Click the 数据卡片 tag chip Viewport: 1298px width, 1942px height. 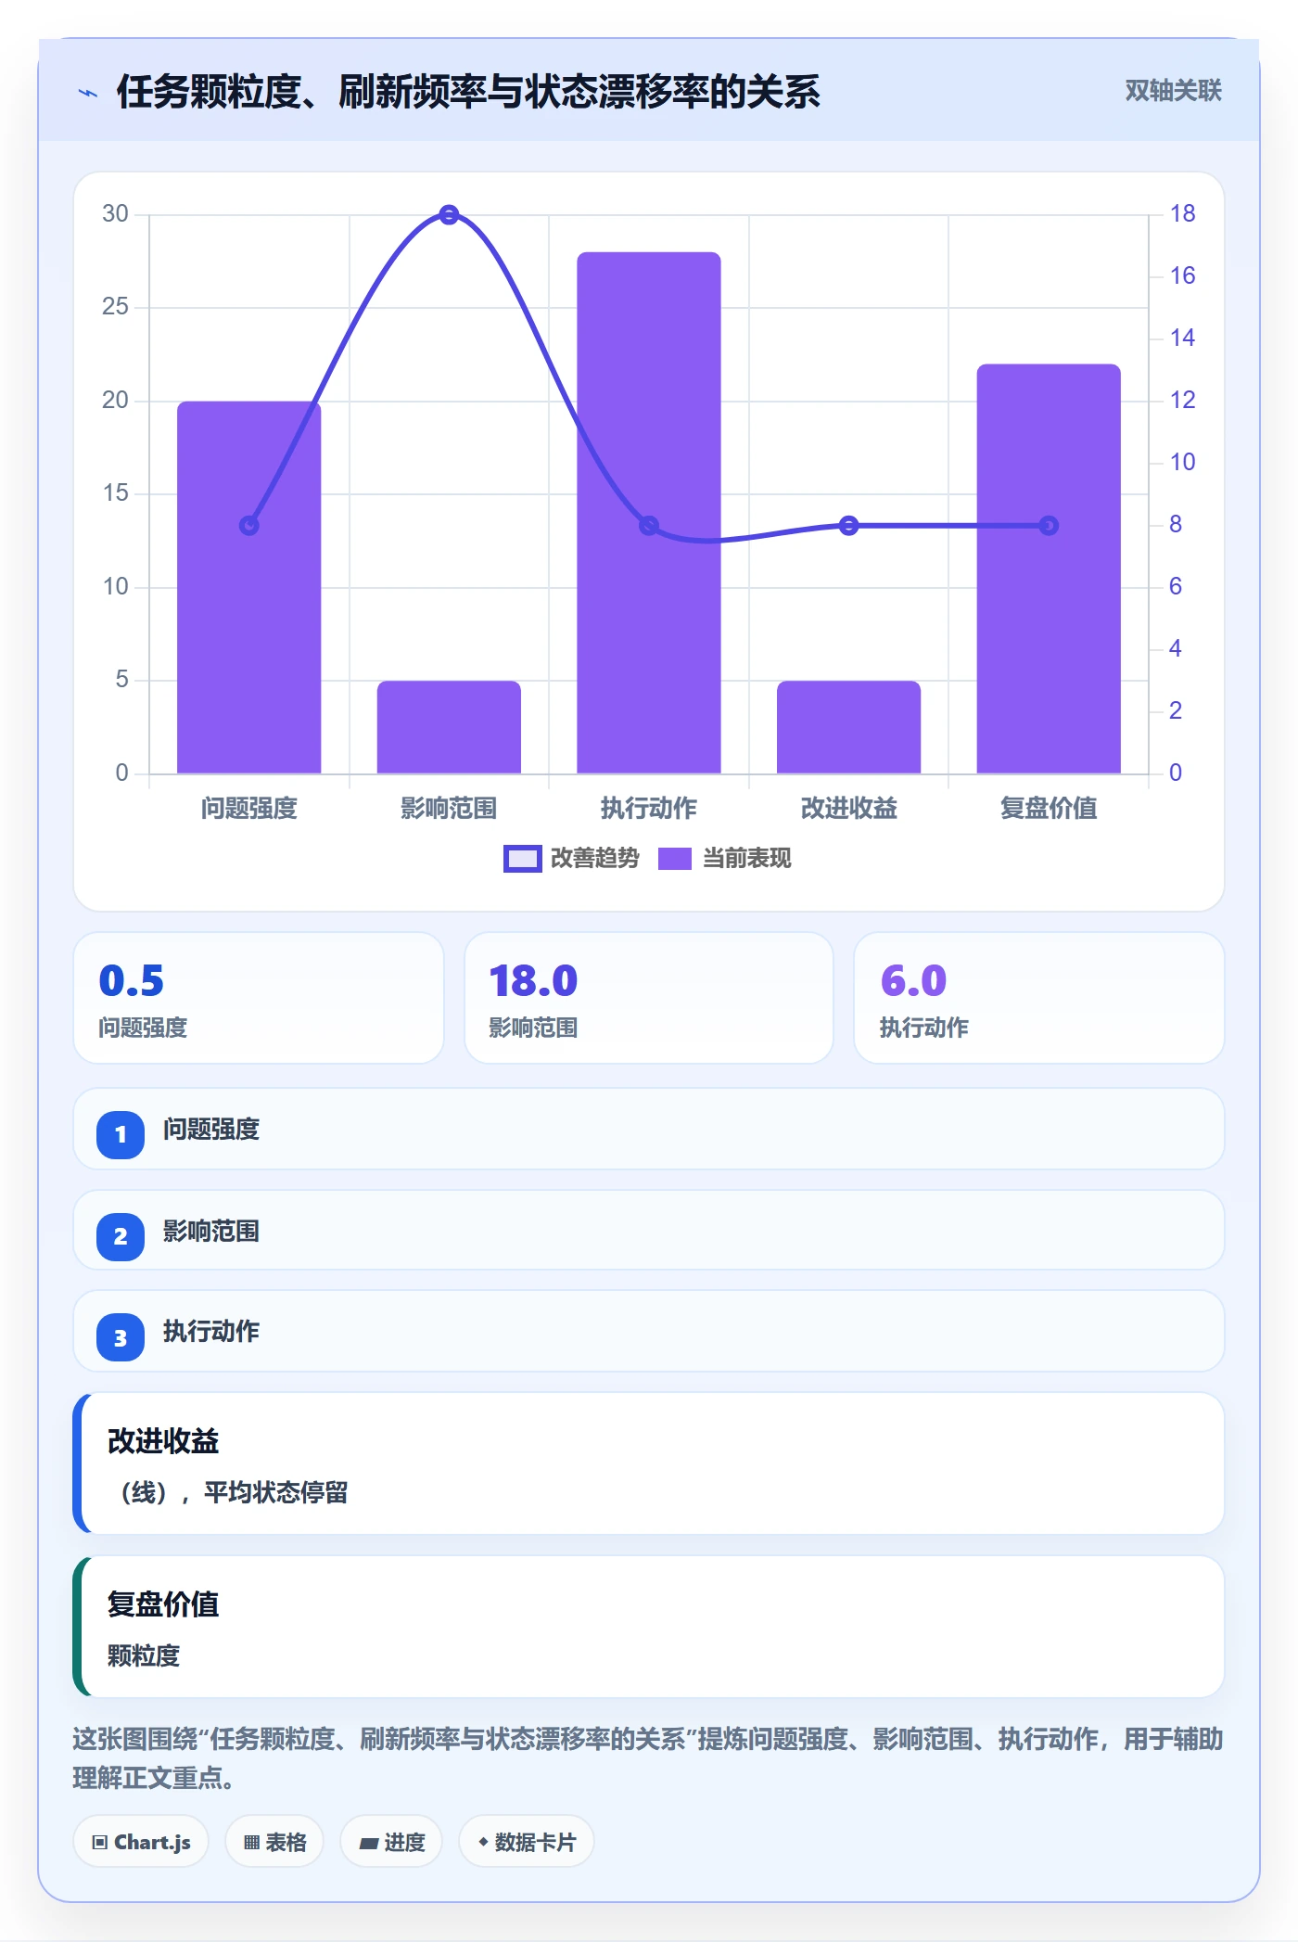click(x=527, y=1842)
